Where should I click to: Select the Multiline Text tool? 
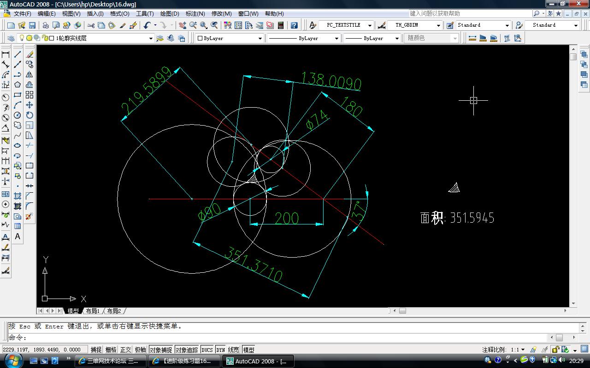click(x=18, y=236)
